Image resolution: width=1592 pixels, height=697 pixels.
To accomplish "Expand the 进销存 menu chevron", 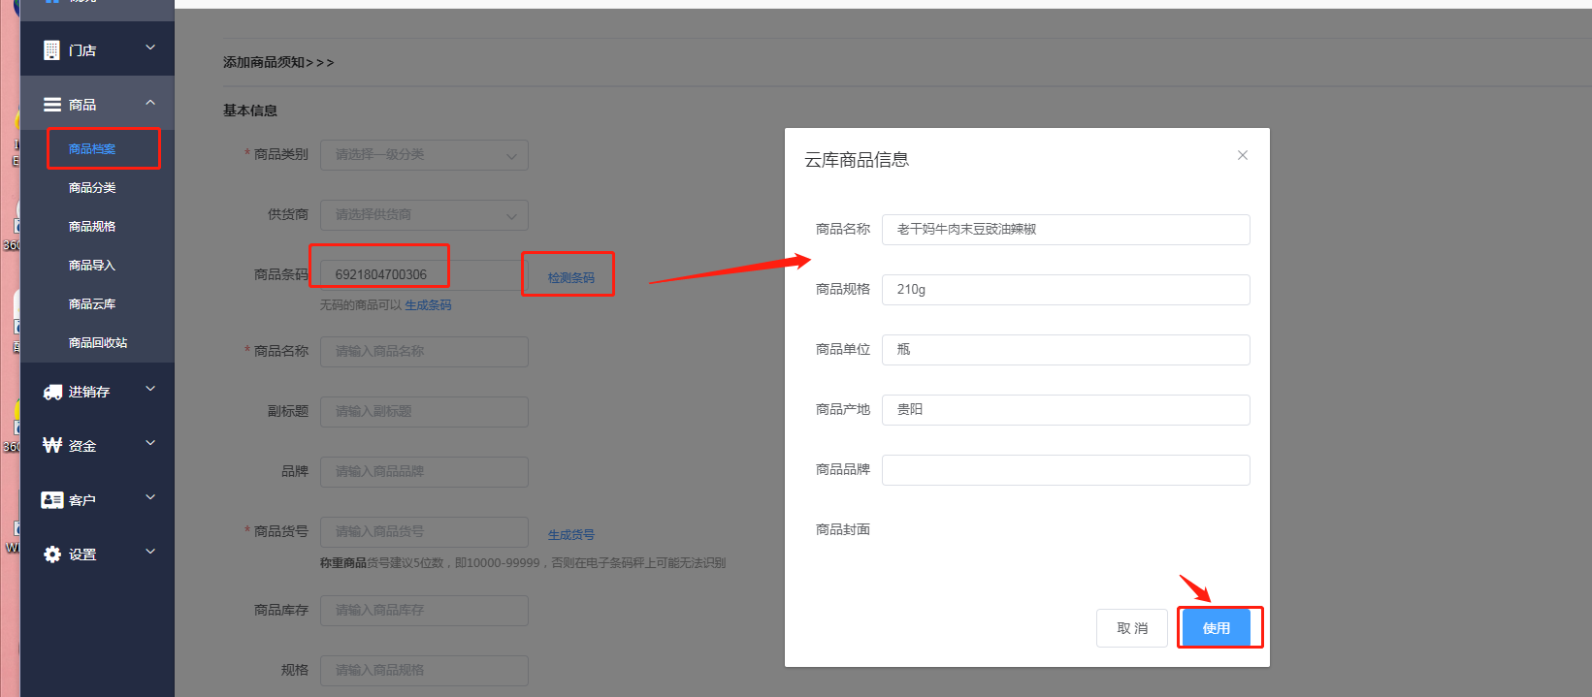I will click(x=150, y=389).
